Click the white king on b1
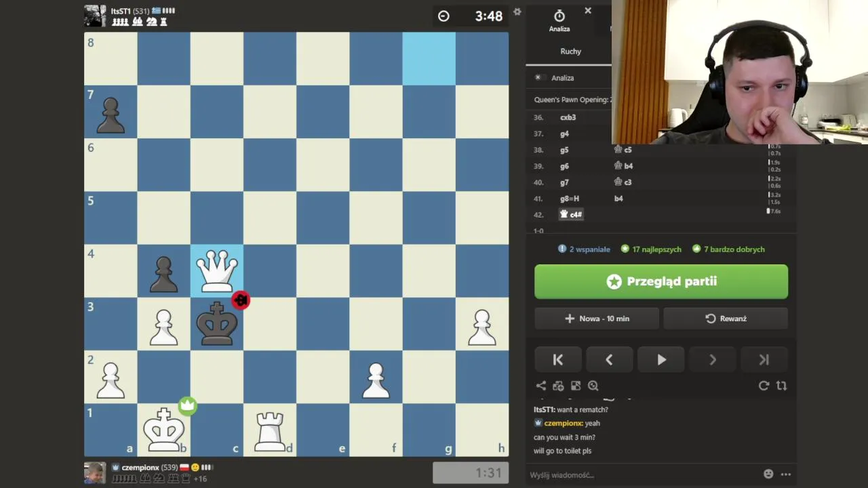Screen dimensions: 868x488 pyautogui.click(x=163, y=430)
